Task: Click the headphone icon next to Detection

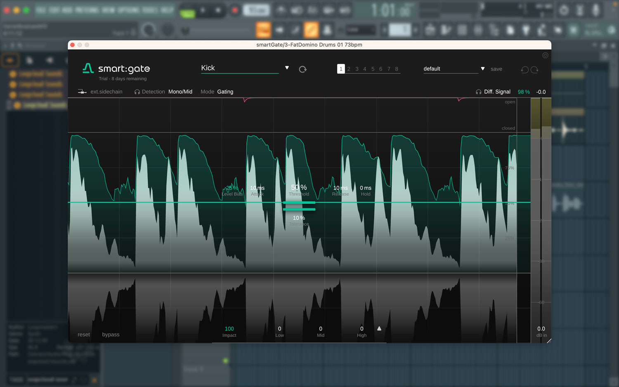Action: click(137, 92)
